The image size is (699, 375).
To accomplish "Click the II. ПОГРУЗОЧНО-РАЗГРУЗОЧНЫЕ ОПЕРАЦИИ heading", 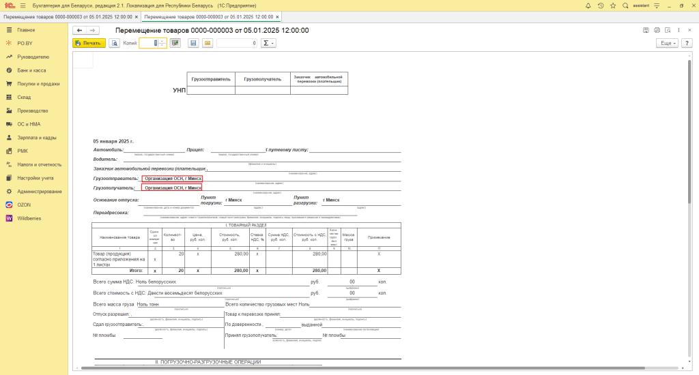I will [208, 362].
